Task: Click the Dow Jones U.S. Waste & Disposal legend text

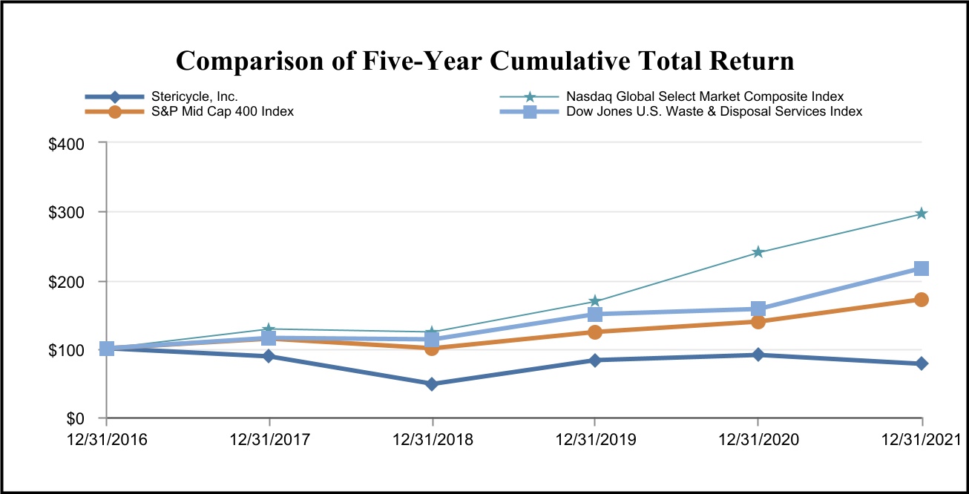Action: [x=714, y=112]
